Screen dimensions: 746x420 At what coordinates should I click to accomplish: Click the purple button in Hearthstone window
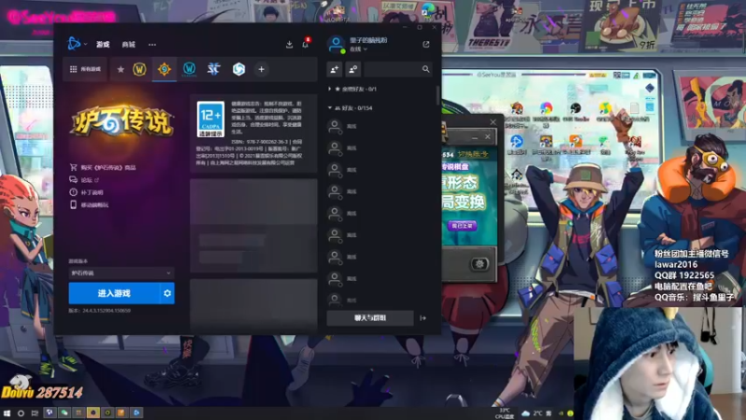[462, 226]
